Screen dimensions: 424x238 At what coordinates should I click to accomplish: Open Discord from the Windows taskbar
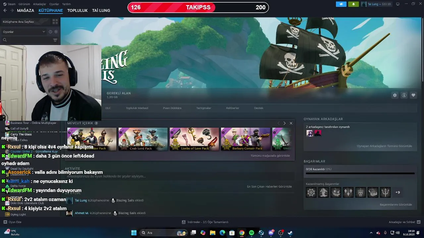pyautogui.click(x=271, y=233)
